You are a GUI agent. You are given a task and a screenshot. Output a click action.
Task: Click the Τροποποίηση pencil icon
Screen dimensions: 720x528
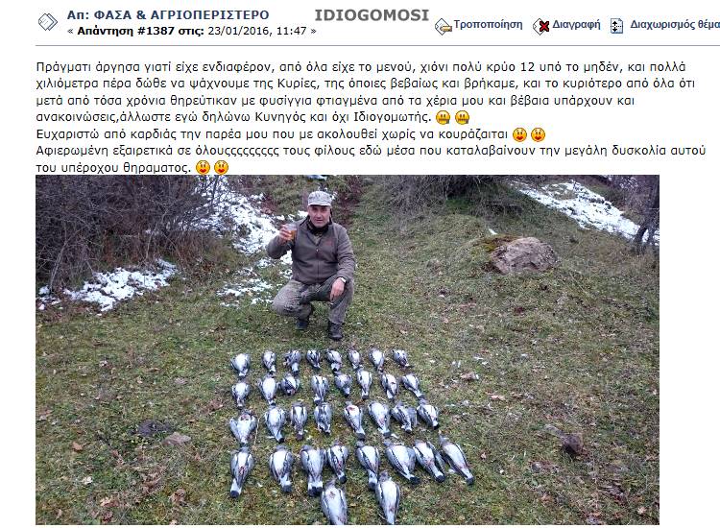(x=444, y=27)
